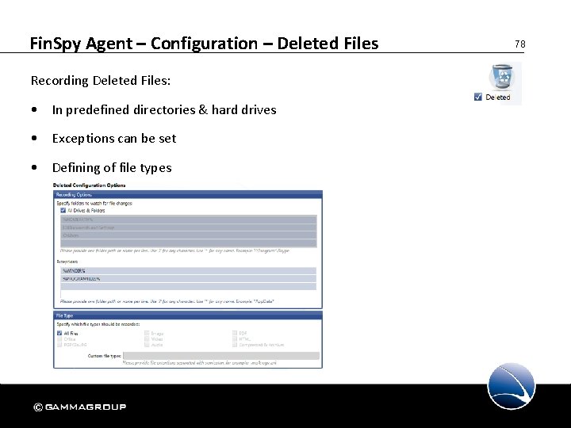Click the File Type section header

tap(188, 315)
